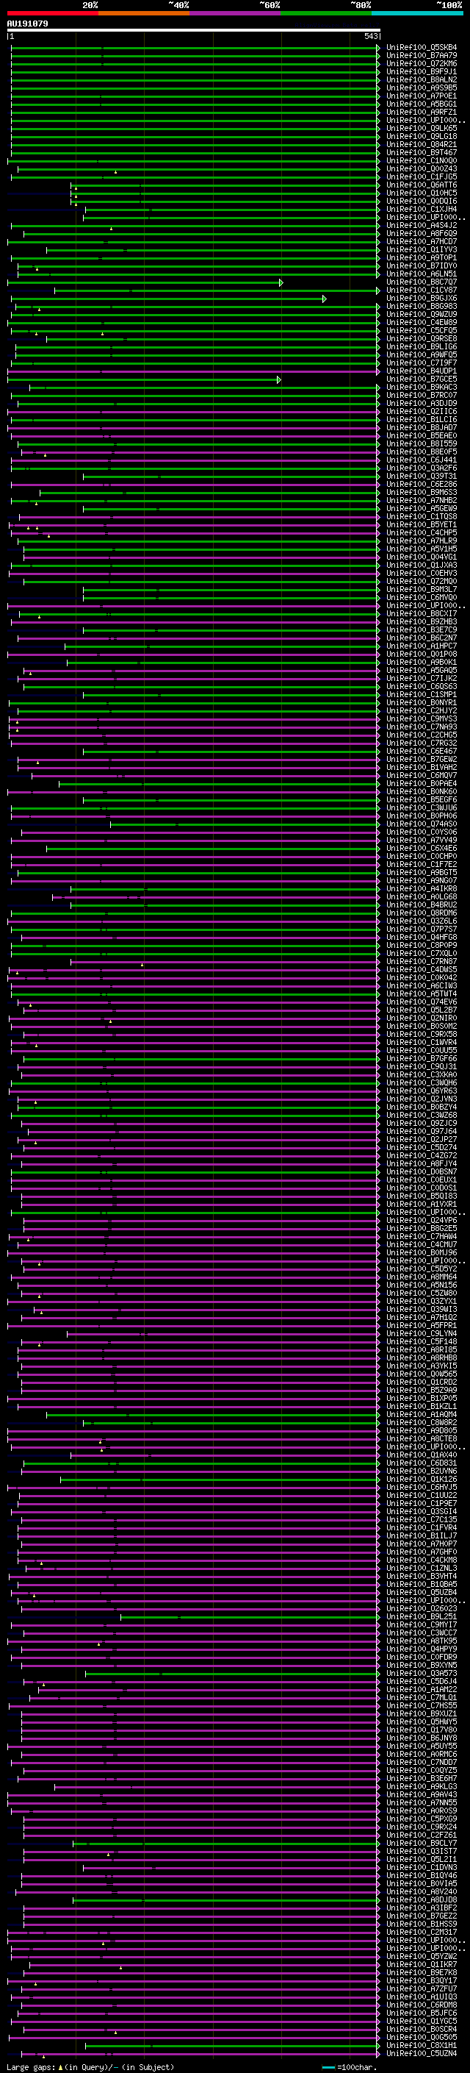
Task: Select the UniRef100_C1N0Q0 label
Action: (x=421, y=160)
